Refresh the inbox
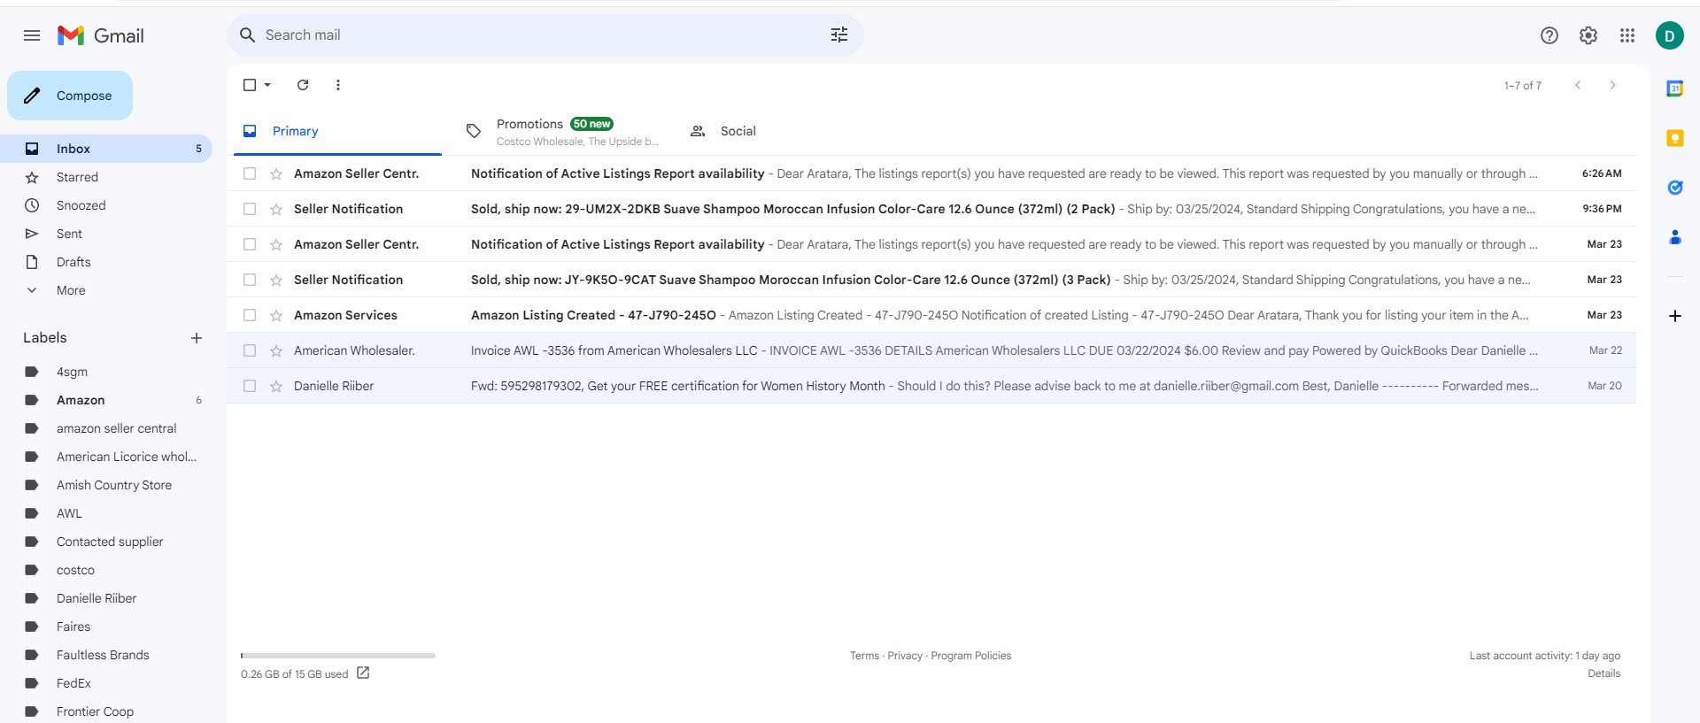The height and width of the screenshot is (723, 1700). point(303,85)
